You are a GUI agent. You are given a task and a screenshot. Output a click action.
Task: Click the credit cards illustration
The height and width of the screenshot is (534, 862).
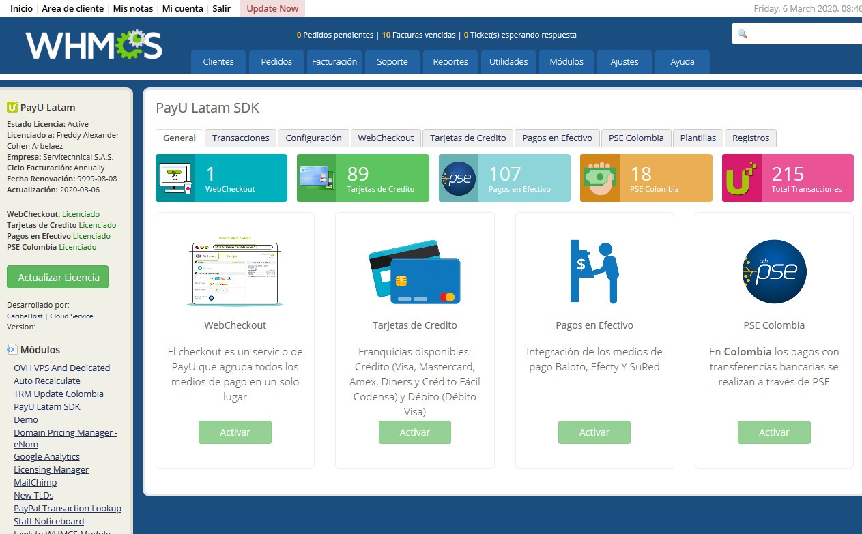point(415,271)
